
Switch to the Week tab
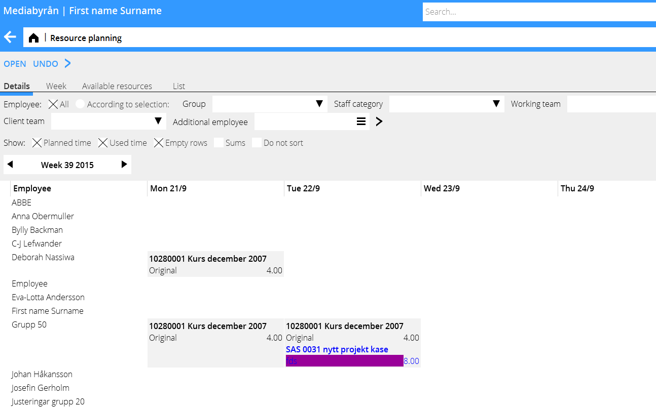point(56,86)
